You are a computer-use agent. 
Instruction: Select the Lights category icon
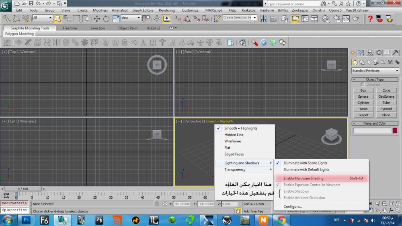point(369,62)
